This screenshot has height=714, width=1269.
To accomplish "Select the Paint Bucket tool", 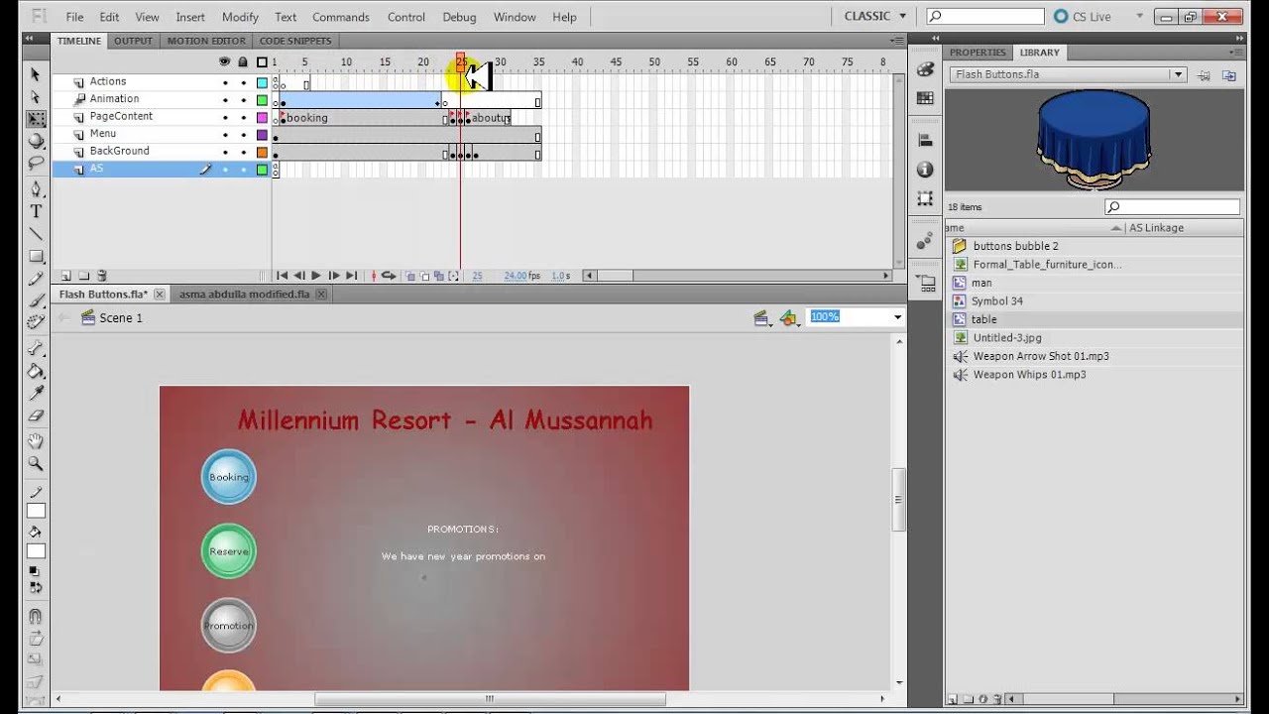I will 36,371.
